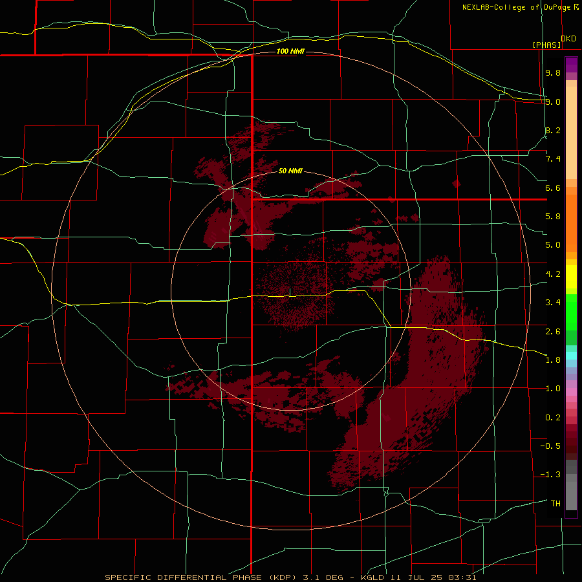Click the radar site marker at map center
The image size is (582, 582).
pos(290,292)
